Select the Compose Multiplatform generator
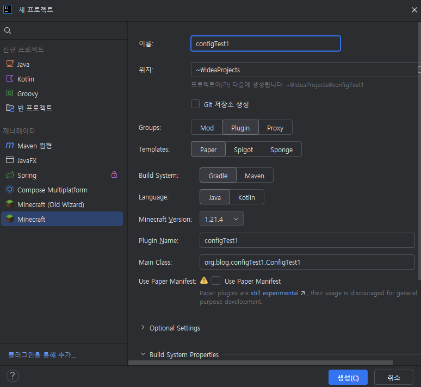 click(62, 190)
